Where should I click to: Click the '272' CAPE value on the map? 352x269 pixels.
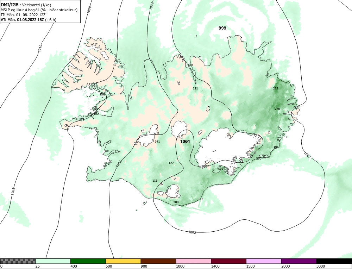pyautogui.click(x=276, y=88)
